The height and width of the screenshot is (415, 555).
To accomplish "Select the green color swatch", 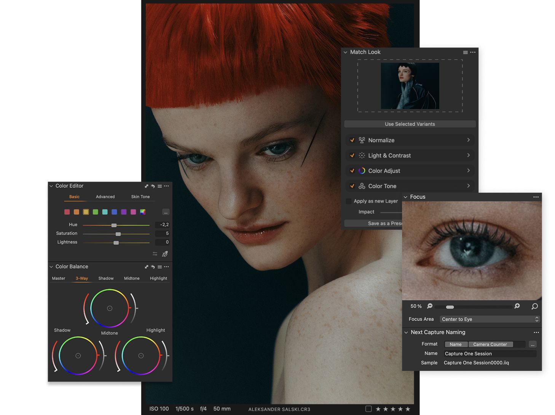I will coord(95,212).
